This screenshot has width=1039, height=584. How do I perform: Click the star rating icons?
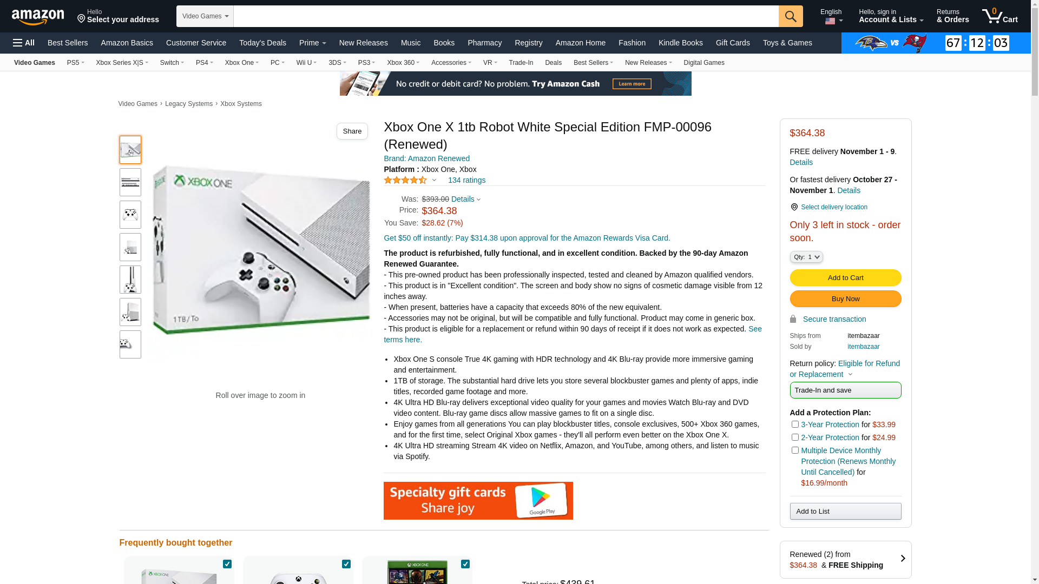(x=405, y=180)
